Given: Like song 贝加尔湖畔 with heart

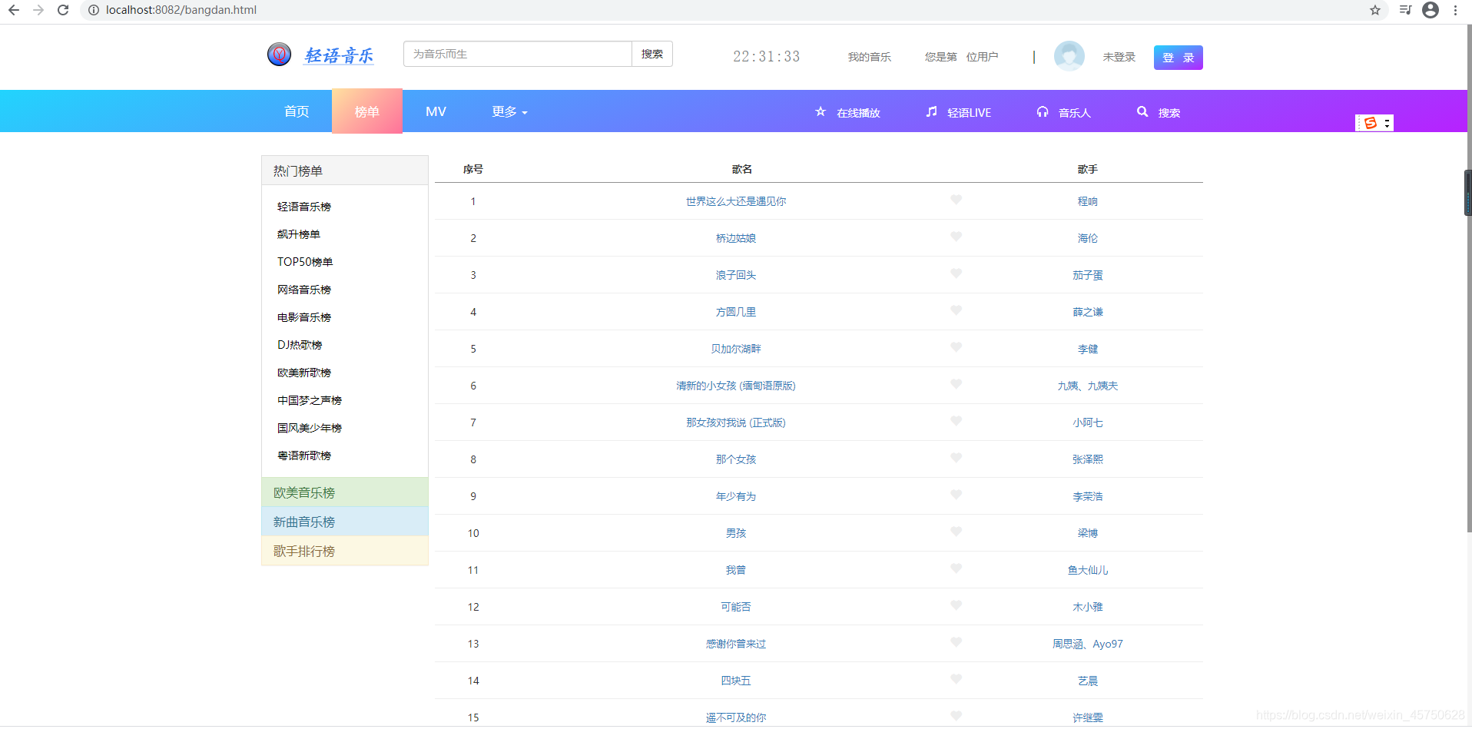Looking at the screenshot, I should tap(956, 347).
